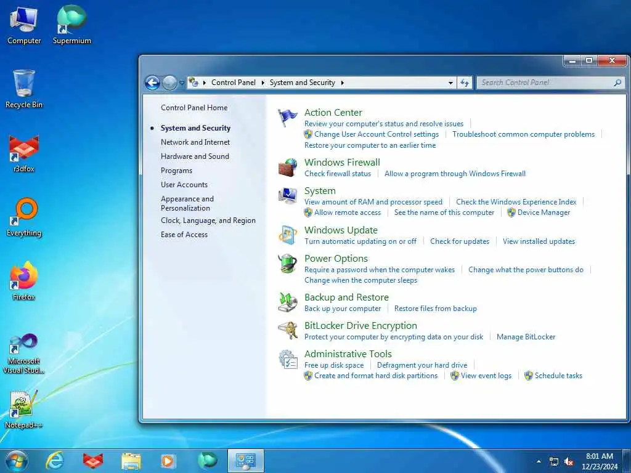Select the Firefox desktop shortcut
This screenshot has height=473, width=631.
pos(24,281)
